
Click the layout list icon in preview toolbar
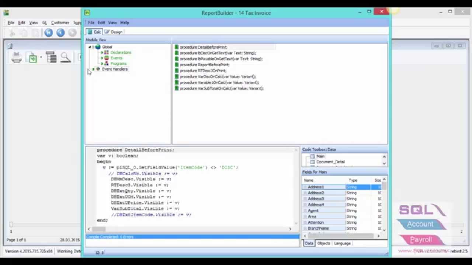click(x=51, y=57)
